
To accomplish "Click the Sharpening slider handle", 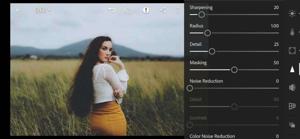I will point(202,15).
